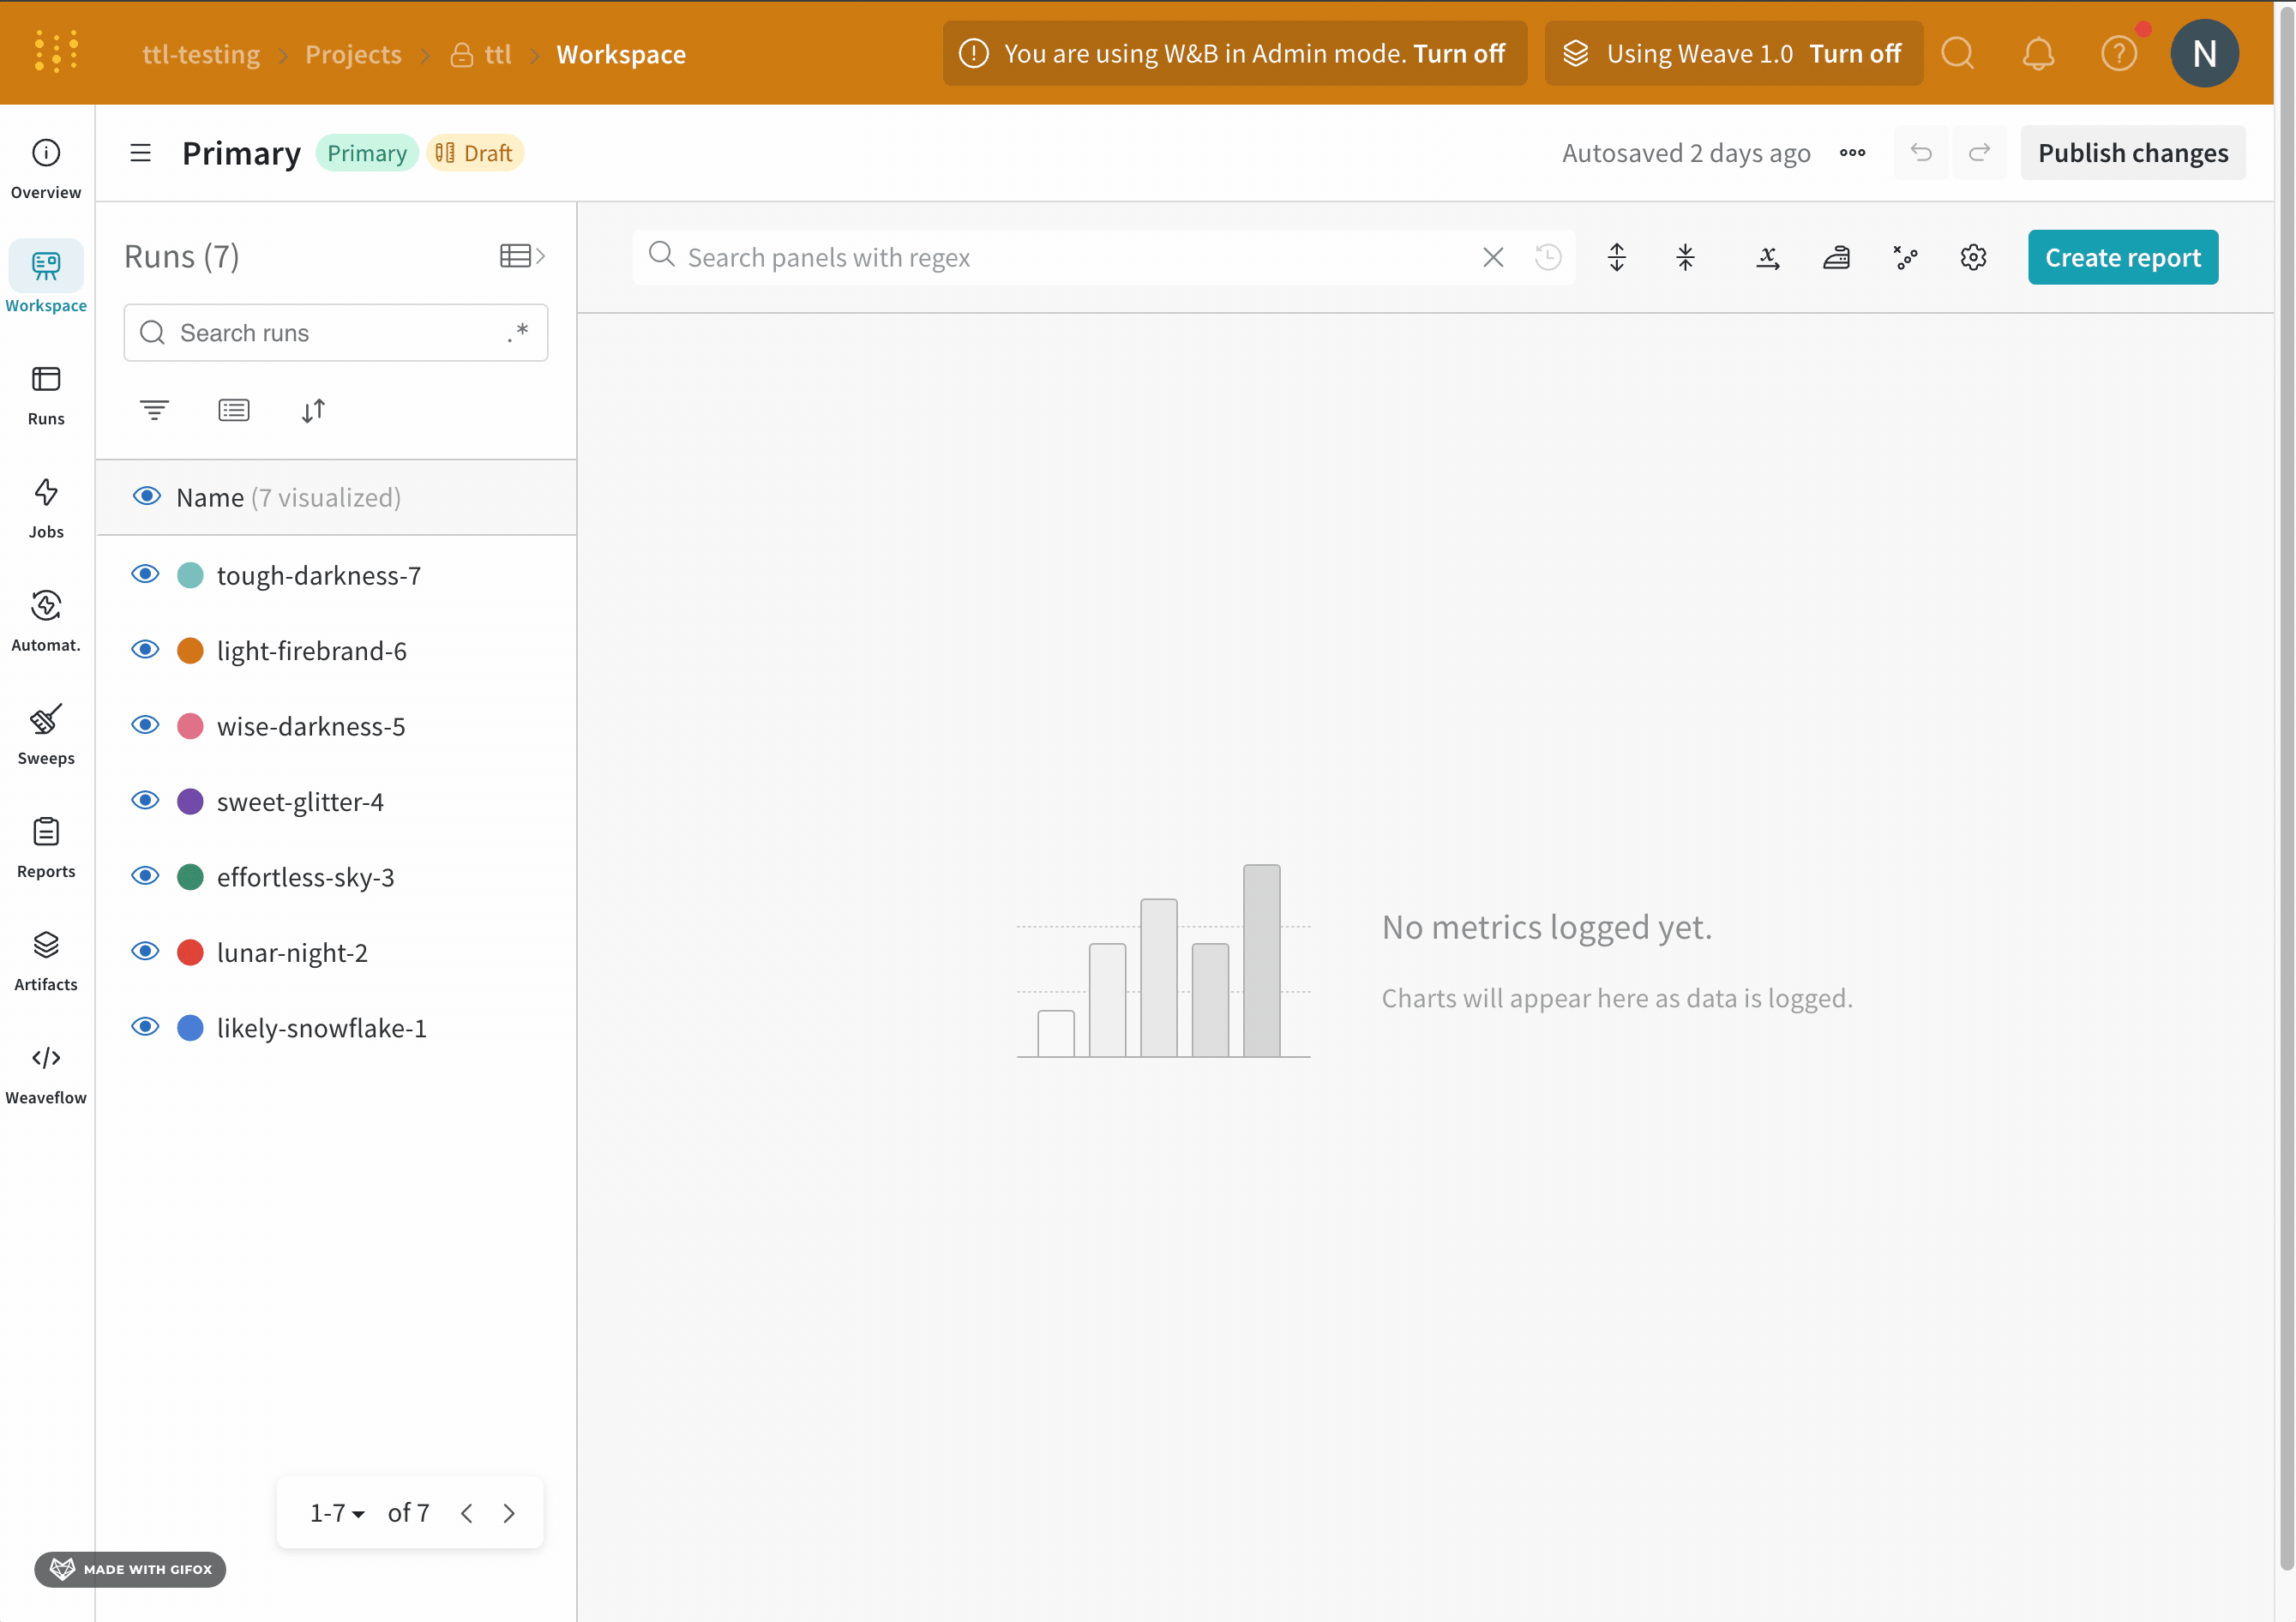Click the Create report button
The image size is (2296, 1622).
point(2122,258)
